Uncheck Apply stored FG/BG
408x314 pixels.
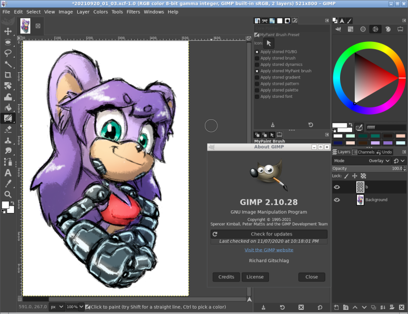(x=257, y=52)
